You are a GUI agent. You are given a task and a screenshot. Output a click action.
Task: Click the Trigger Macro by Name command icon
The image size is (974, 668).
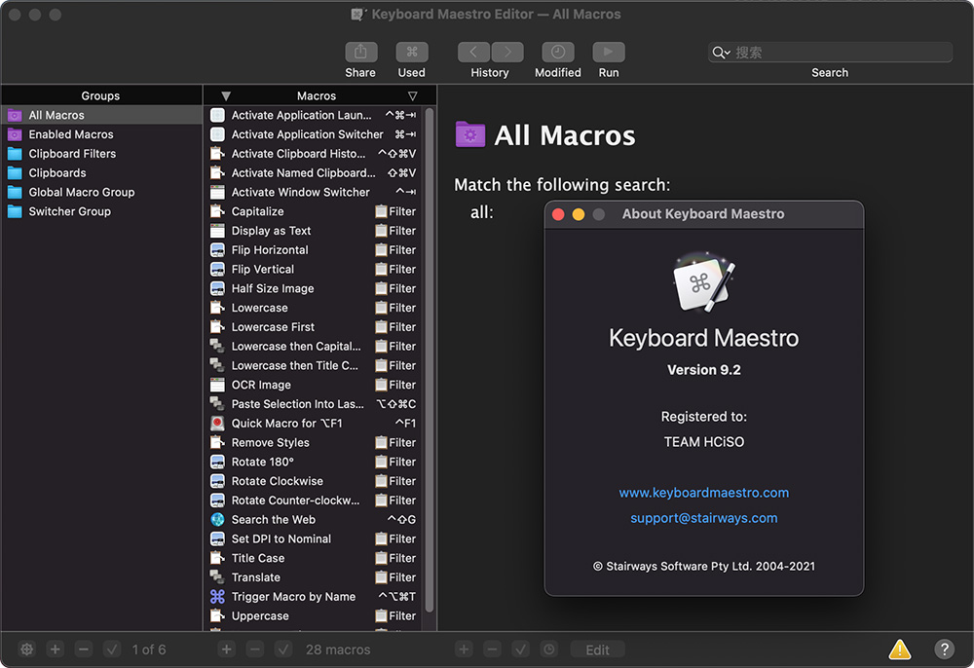(217, 596)
